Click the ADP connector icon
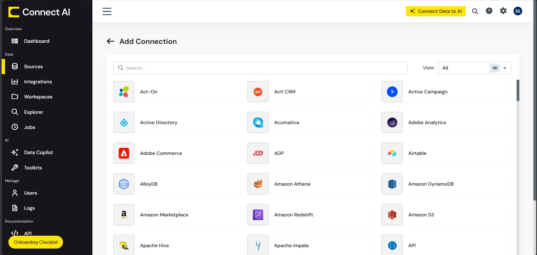 coord(258,153)
